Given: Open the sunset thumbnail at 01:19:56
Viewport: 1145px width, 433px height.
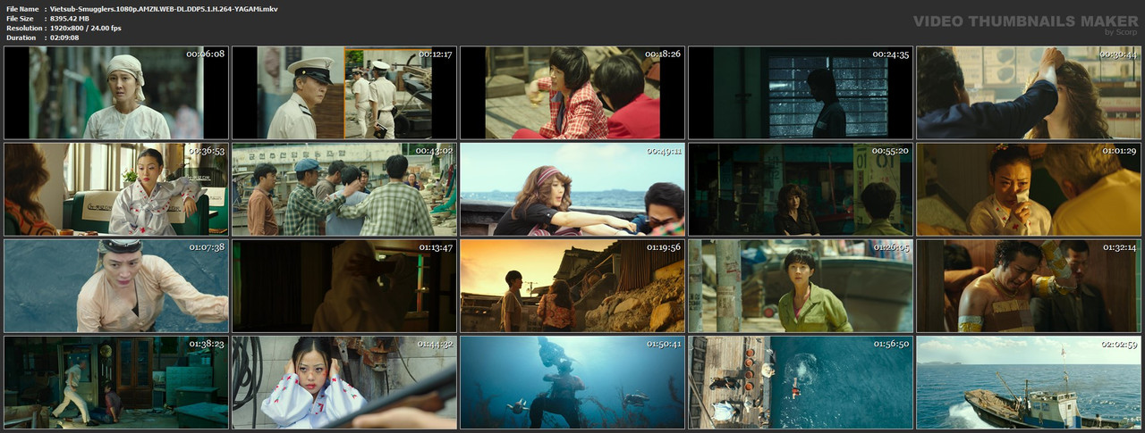Looking at the screenshot, I should click(x=572, y=286).
